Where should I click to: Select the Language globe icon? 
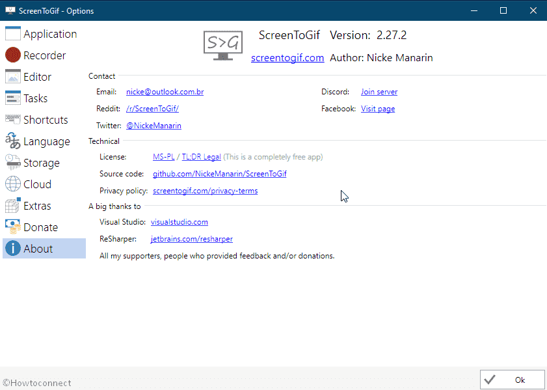click(x=13, y=141)
